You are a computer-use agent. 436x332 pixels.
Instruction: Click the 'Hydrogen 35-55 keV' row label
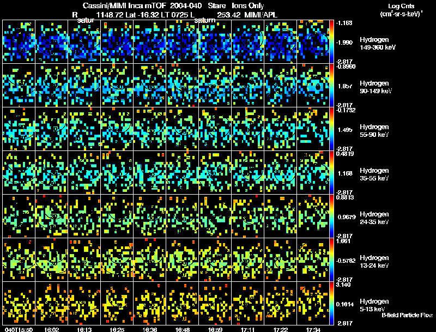(374, 174)
